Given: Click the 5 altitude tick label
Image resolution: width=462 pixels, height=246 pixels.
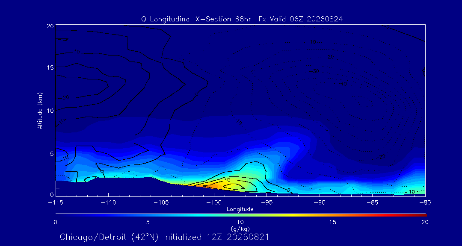Looking at the screenshot, I should tap(52, 154).
